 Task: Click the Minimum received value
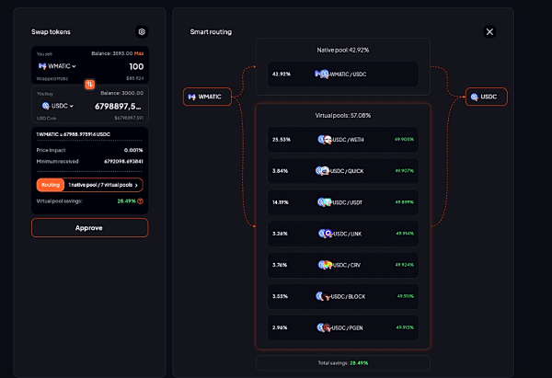click(x=123, y=162)
